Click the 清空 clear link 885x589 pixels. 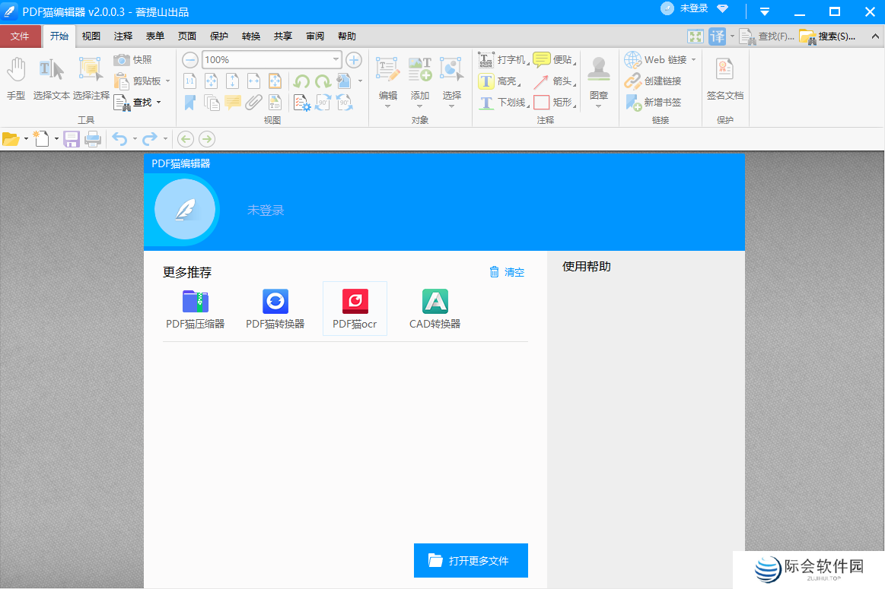(x=506, y=271)
